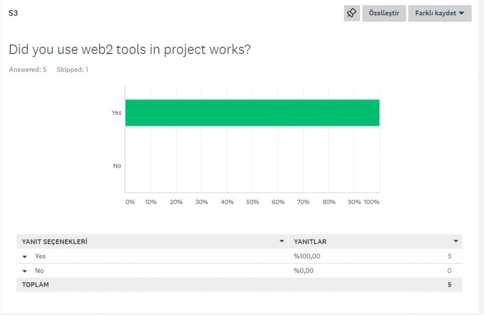484x315 pixels.
Task: Click the Özelleştir button
Action: tap(384, 13)
